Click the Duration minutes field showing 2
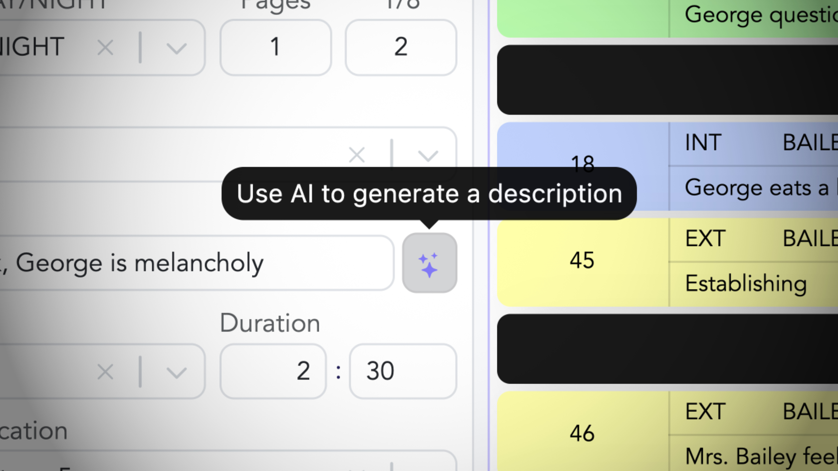This screenshot has width=838, height=471. (x=273, y=371)
